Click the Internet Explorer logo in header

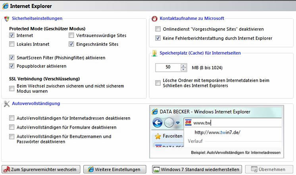[6, 6]
